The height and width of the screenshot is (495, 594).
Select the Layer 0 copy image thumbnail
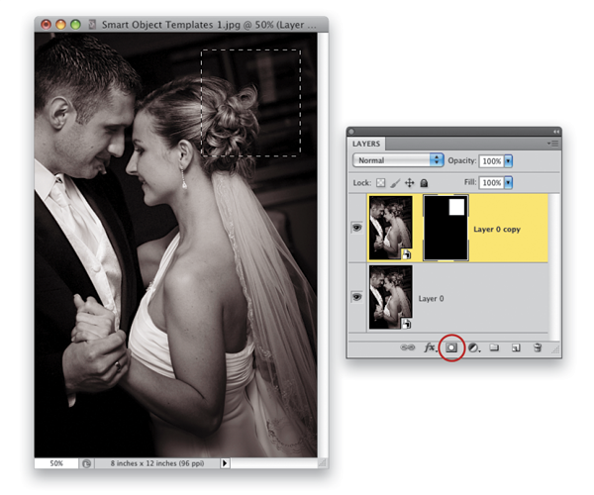391,228
